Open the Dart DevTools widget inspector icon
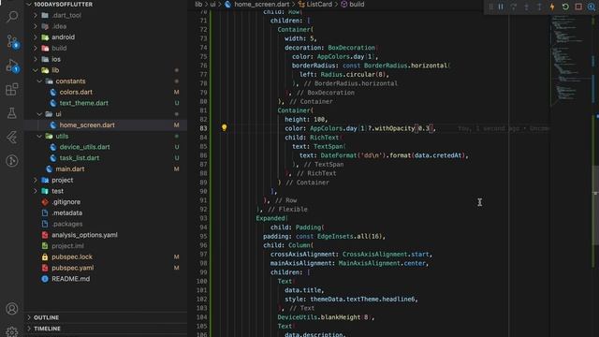599x337 pixels. point(592,7)
